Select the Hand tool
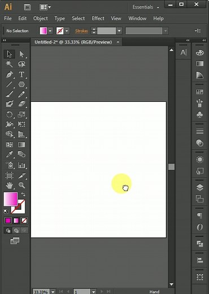This screenshot has height=294, width=209. tap(9, 185)
